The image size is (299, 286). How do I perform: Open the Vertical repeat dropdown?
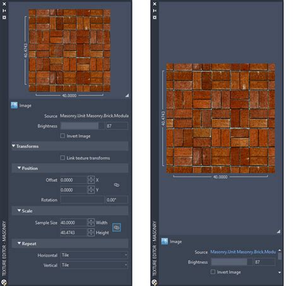94,265
